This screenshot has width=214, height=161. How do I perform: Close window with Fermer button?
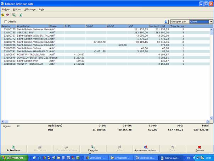click(199, 148)
